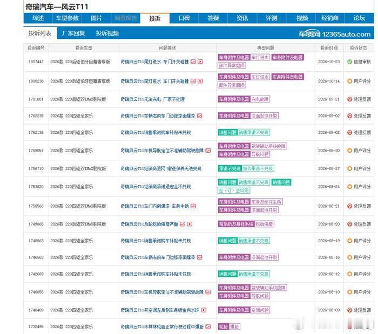Click the 奇瑞汽车—风云T11 page title
The image size is (378, 334).
[x=57, y=6]
